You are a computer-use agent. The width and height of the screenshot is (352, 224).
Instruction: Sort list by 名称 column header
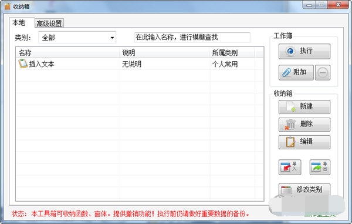click(68, 53)
